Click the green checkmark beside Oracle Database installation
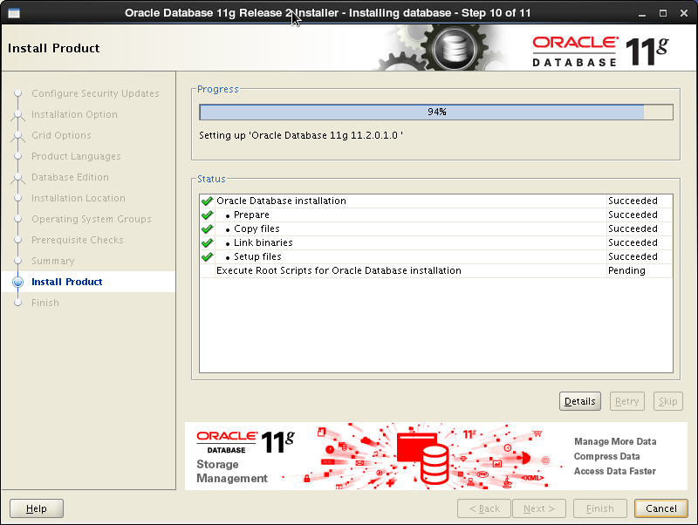698x525 pixels. click(x=207, y=201)
